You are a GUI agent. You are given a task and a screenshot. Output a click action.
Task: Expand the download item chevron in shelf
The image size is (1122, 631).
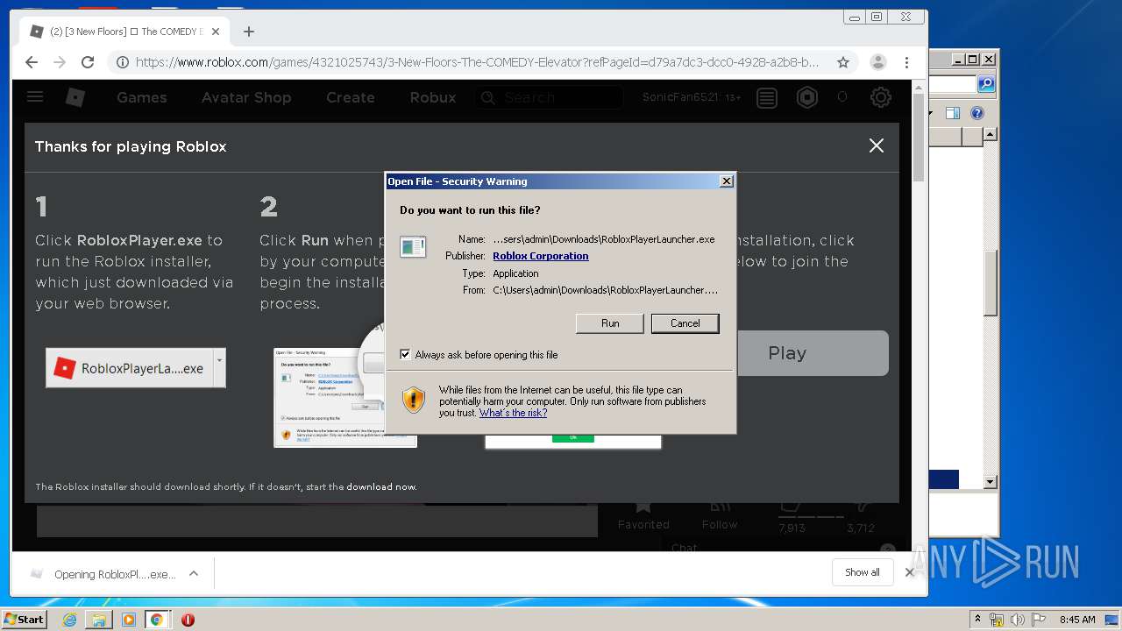[x=194, y=573]
